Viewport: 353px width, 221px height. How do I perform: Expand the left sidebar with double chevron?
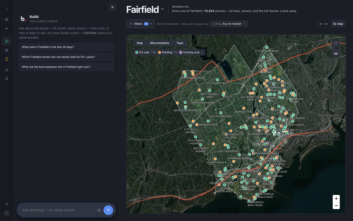(7, 9)
